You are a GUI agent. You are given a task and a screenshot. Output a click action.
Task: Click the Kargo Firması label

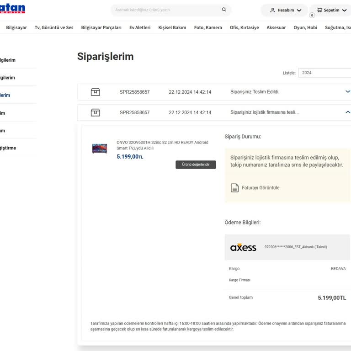[x=239, y=280]
